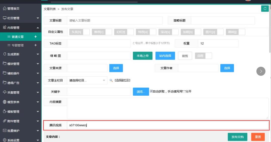
Task: Click the globe icon beside 模型表单
Action: click(x=5, y=102)
